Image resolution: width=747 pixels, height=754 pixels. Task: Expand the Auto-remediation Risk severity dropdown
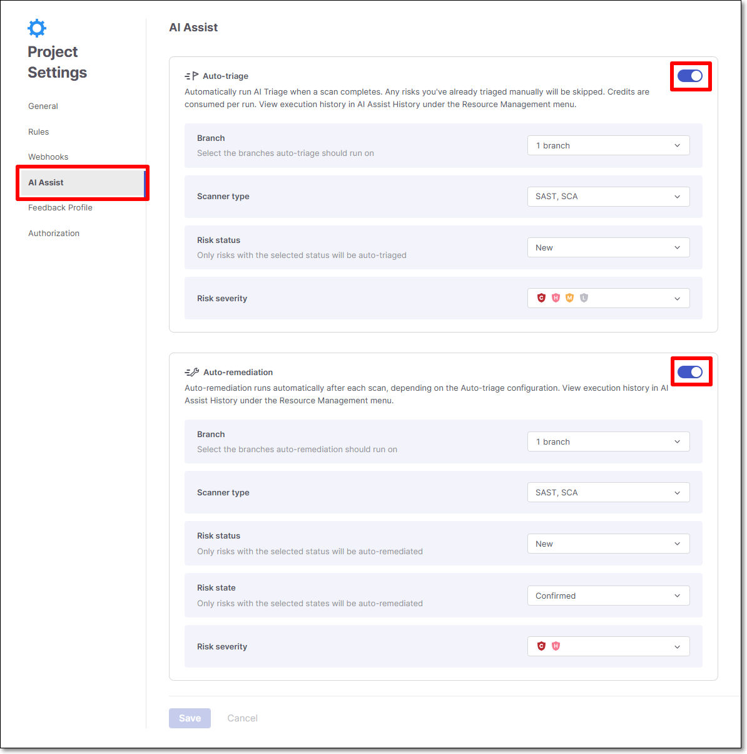(609, 646)
